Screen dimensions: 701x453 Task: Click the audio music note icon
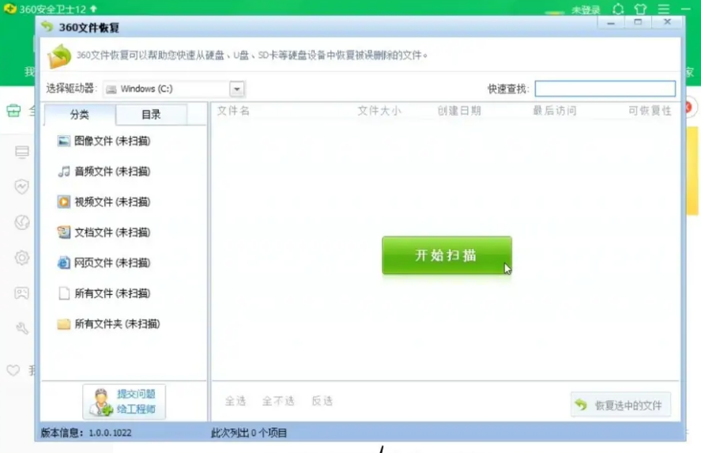pyautogui.click(x=64, y=172)
